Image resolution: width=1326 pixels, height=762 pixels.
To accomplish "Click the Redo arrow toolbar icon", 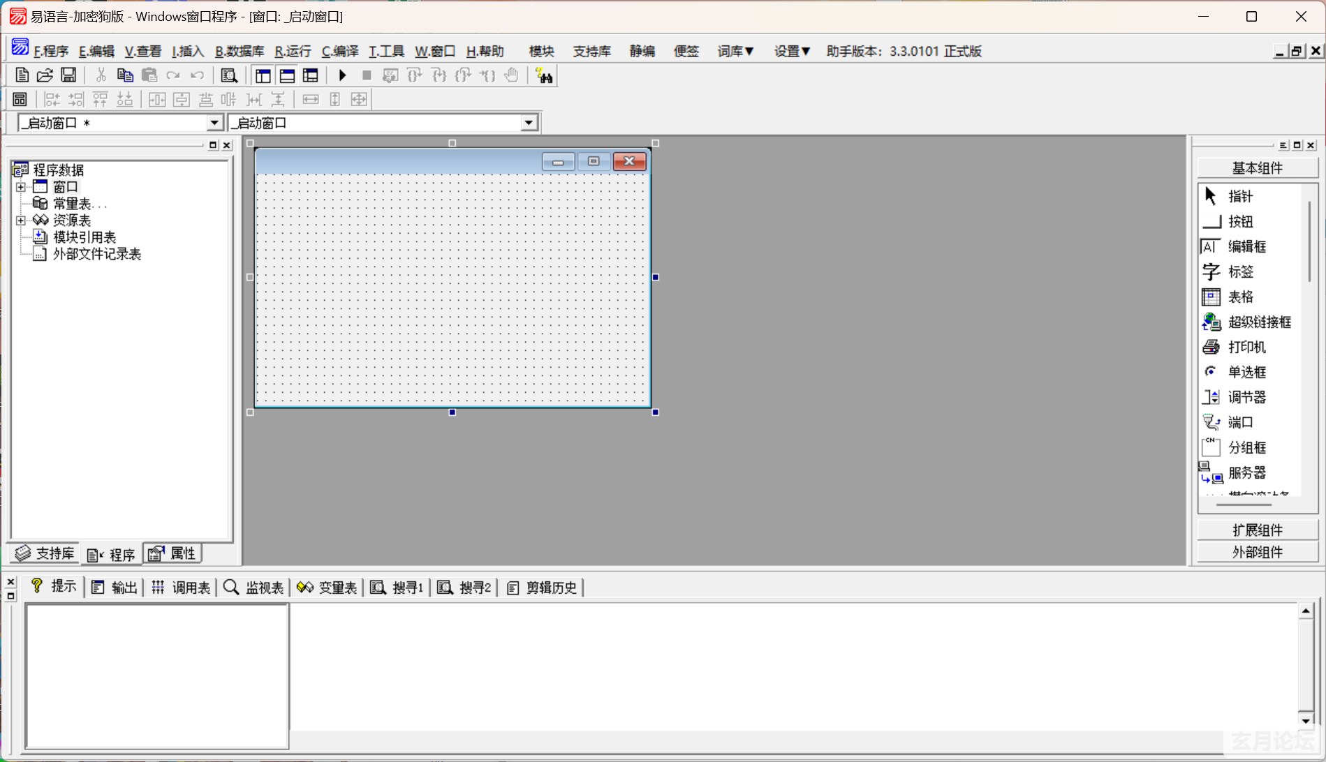I will coord(173,75).
